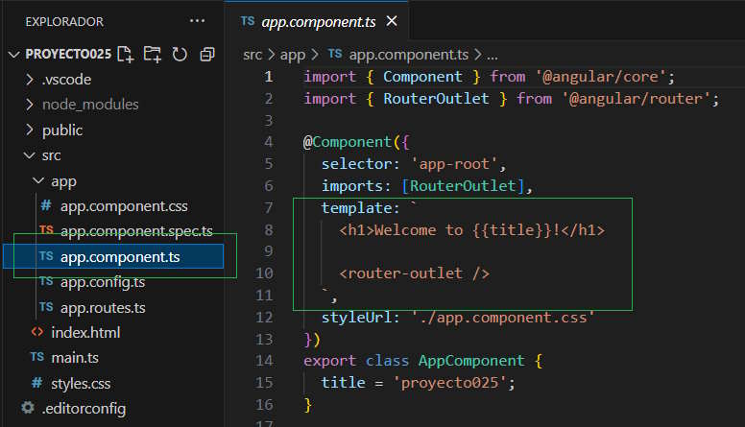Click the app breadcrumb segment
Screen dimensions: 745x427
click(x=293, y=55)
